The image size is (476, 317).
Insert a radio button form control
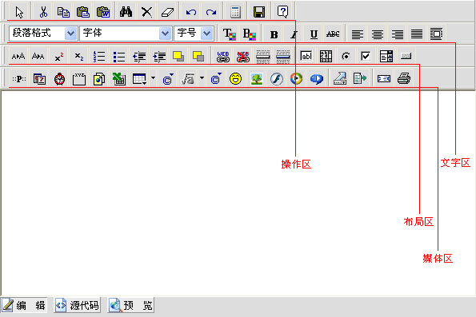[346, 57]
